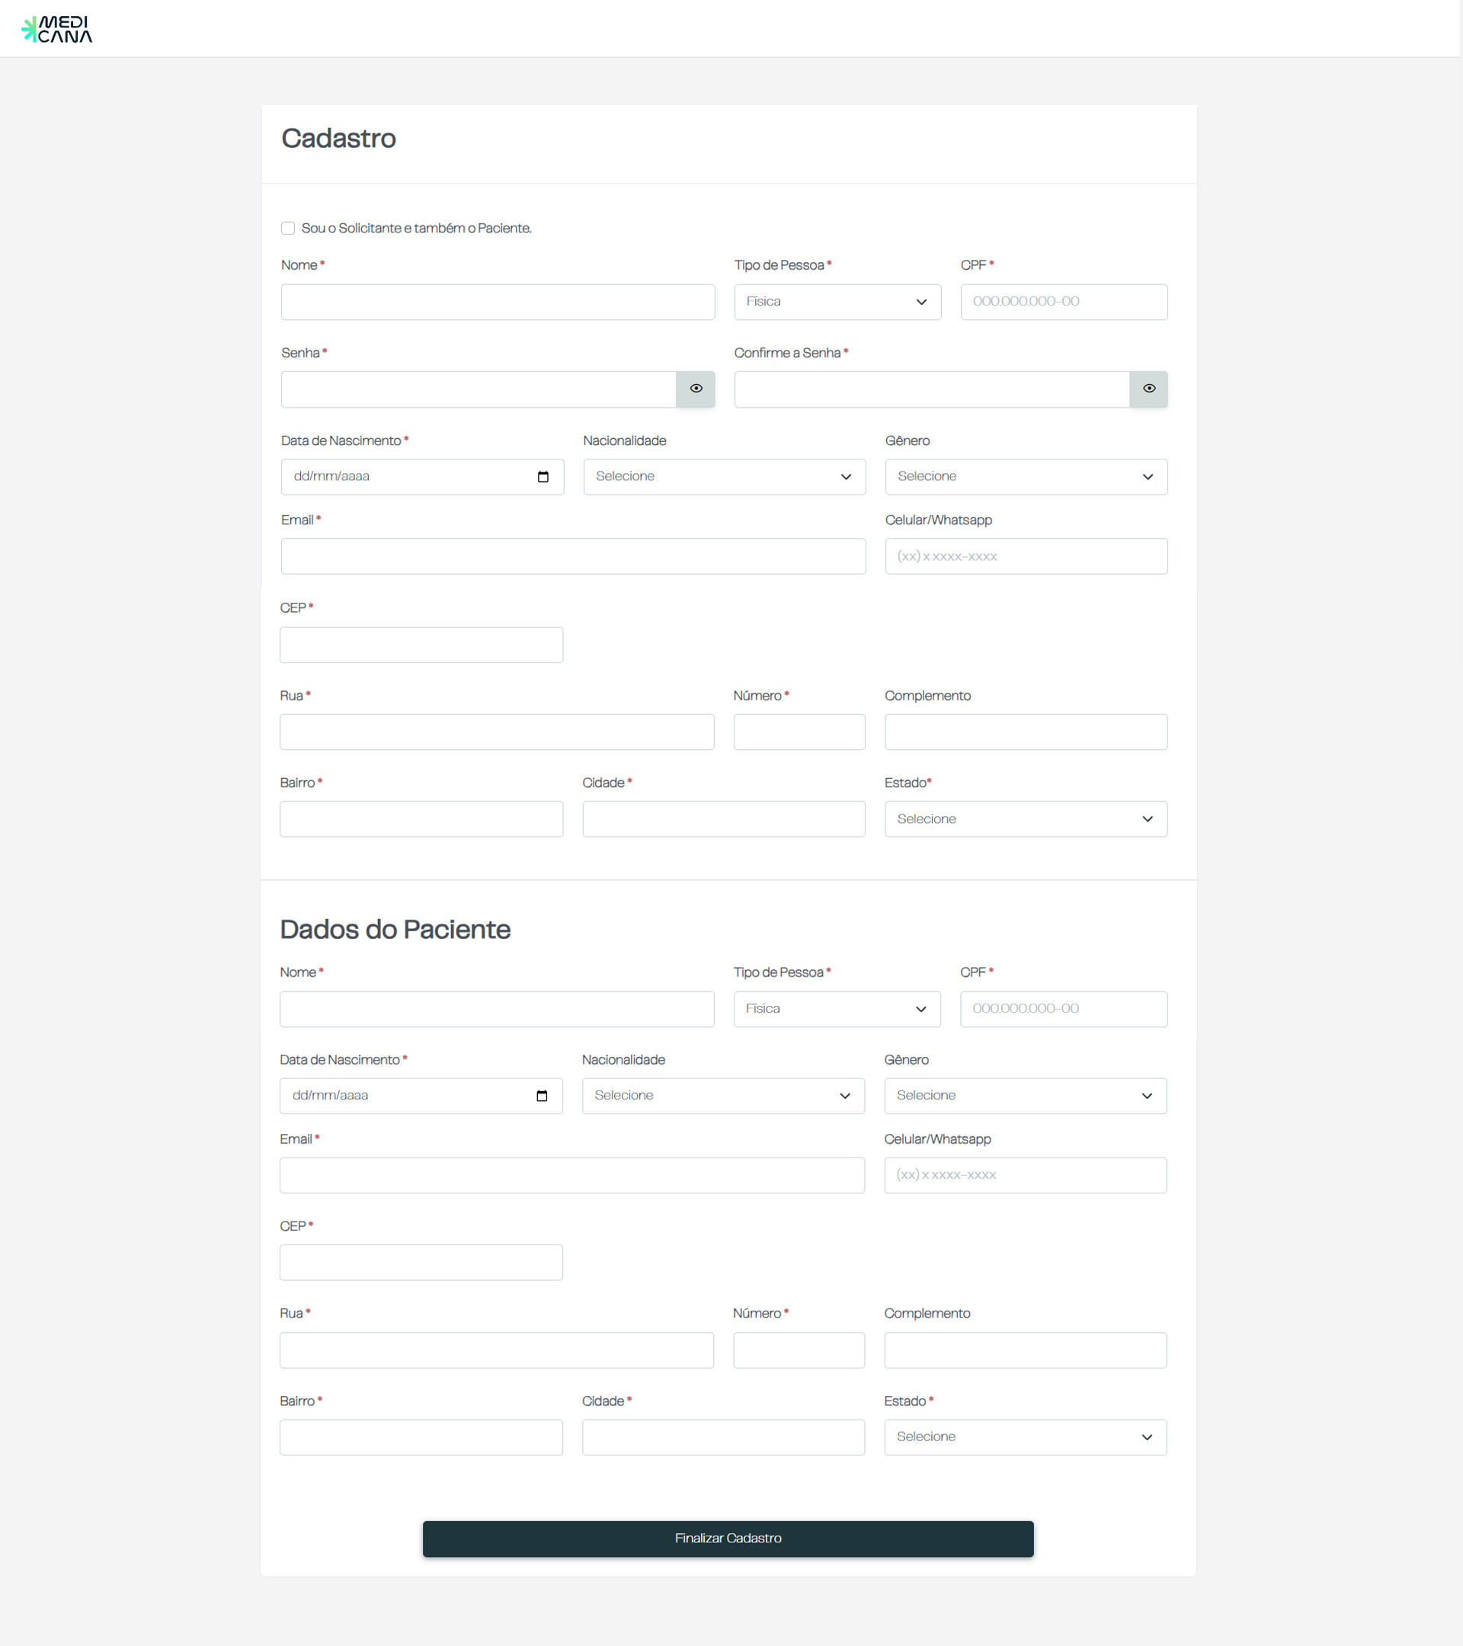Screen dimensions: 1463x1646
Task: Open patient Gênero dropdown
Action: (x=1025, y=1096)
